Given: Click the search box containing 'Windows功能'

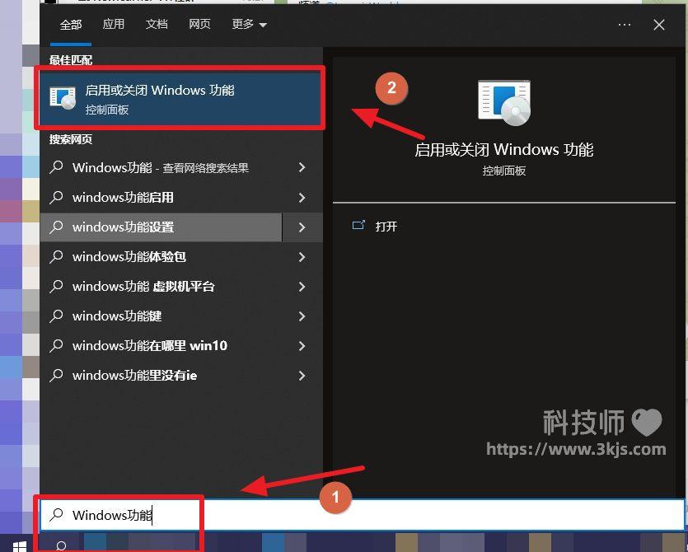Looking at the screenshot, I should [363, 515].
